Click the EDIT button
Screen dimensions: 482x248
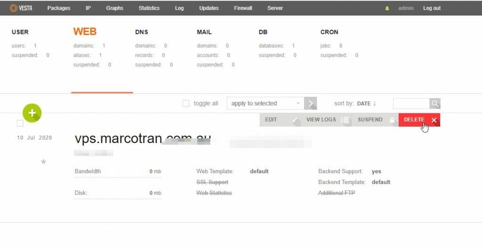[x=280, y=120]
